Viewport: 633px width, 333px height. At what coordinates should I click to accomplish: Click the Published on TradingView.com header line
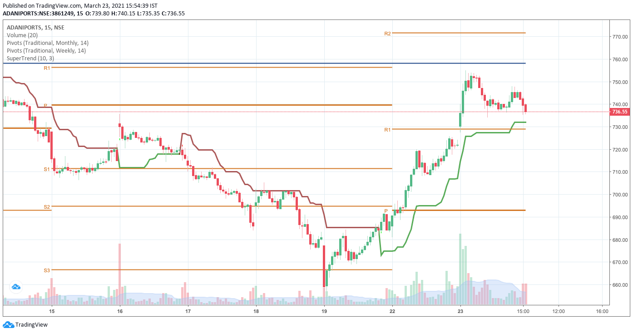tap(80, 6)
